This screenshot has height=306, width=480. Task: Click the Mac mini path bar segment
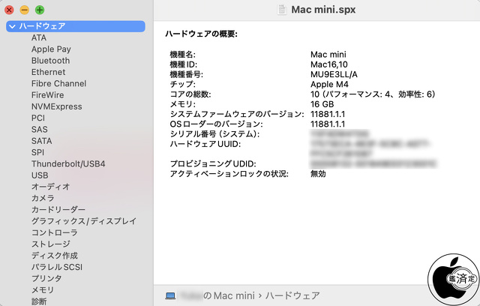tap(217, 295)
